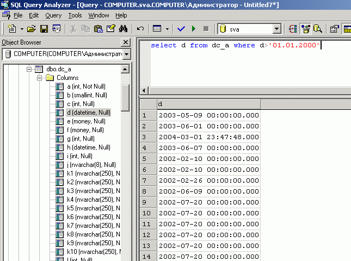Select column j (nvarchar(8), Null)
The image size is (351, 261).
(x=91, y=165)
